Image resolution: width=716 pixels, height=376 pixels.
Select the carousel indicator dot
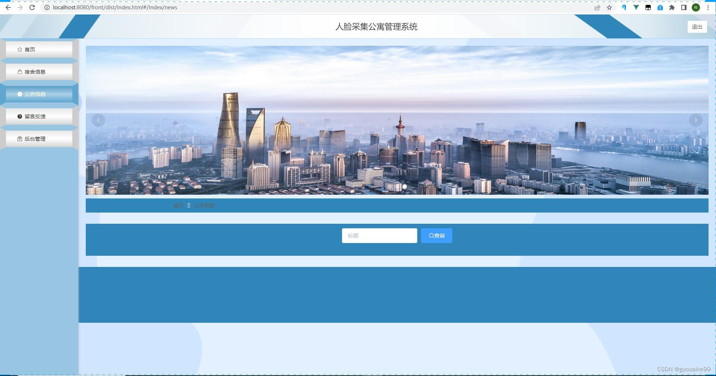click(405, 187)
